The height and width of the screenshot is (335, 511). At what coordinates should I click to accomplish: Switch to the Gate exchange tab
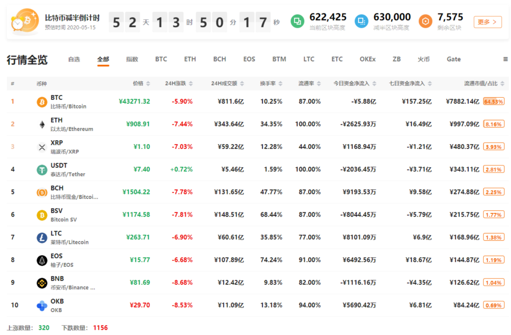coord(454,59)
